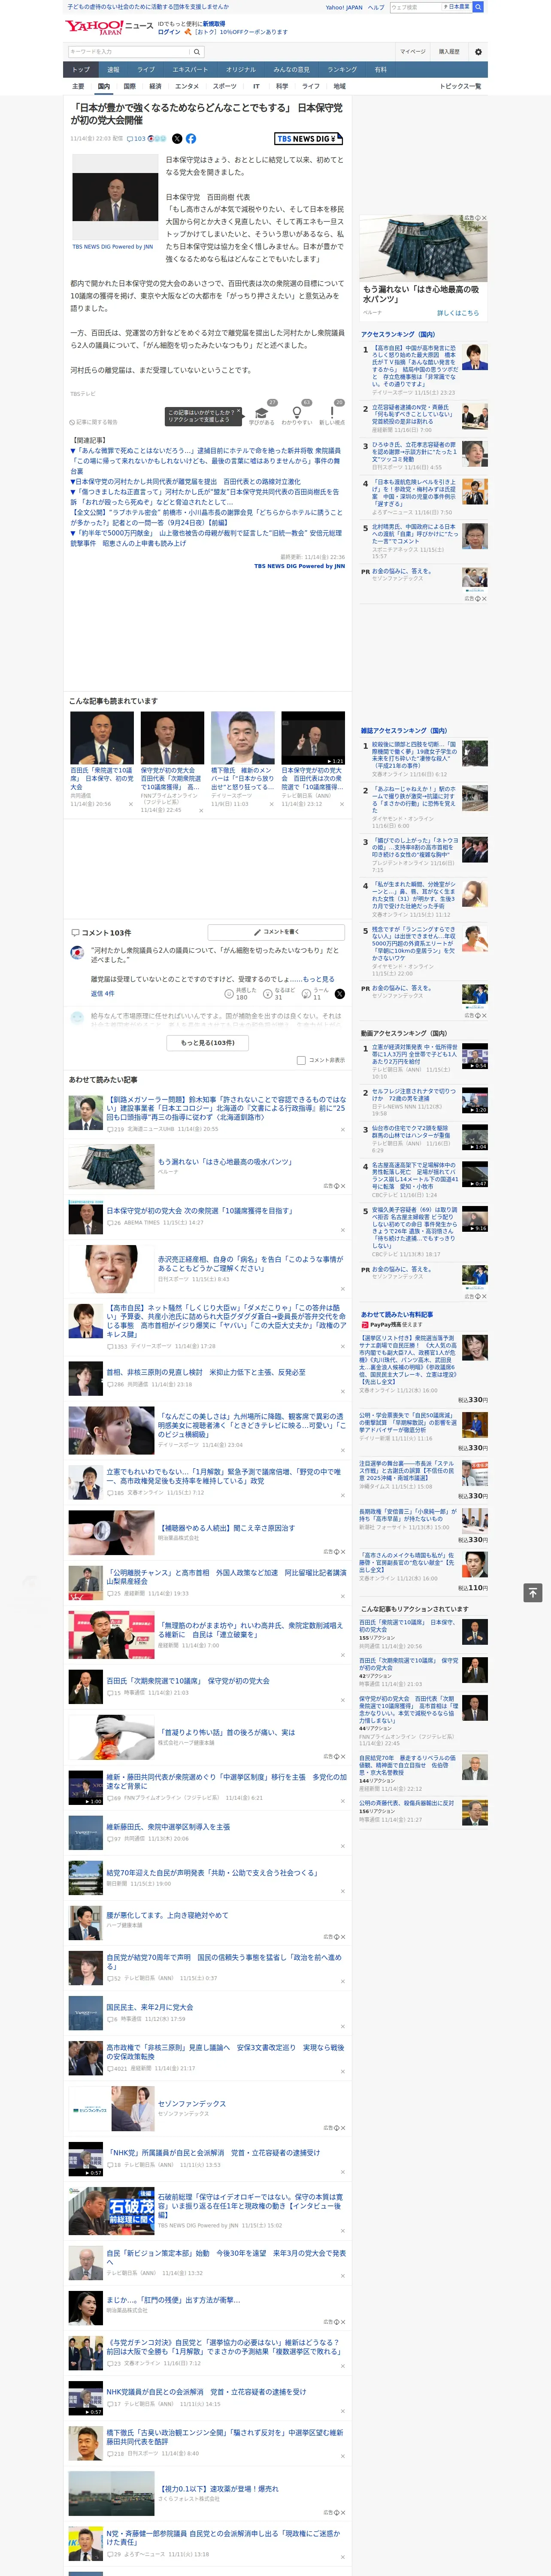Open 詳しくはこちら ad link
The image size is (551, 2576).
(x=458, y=313)
